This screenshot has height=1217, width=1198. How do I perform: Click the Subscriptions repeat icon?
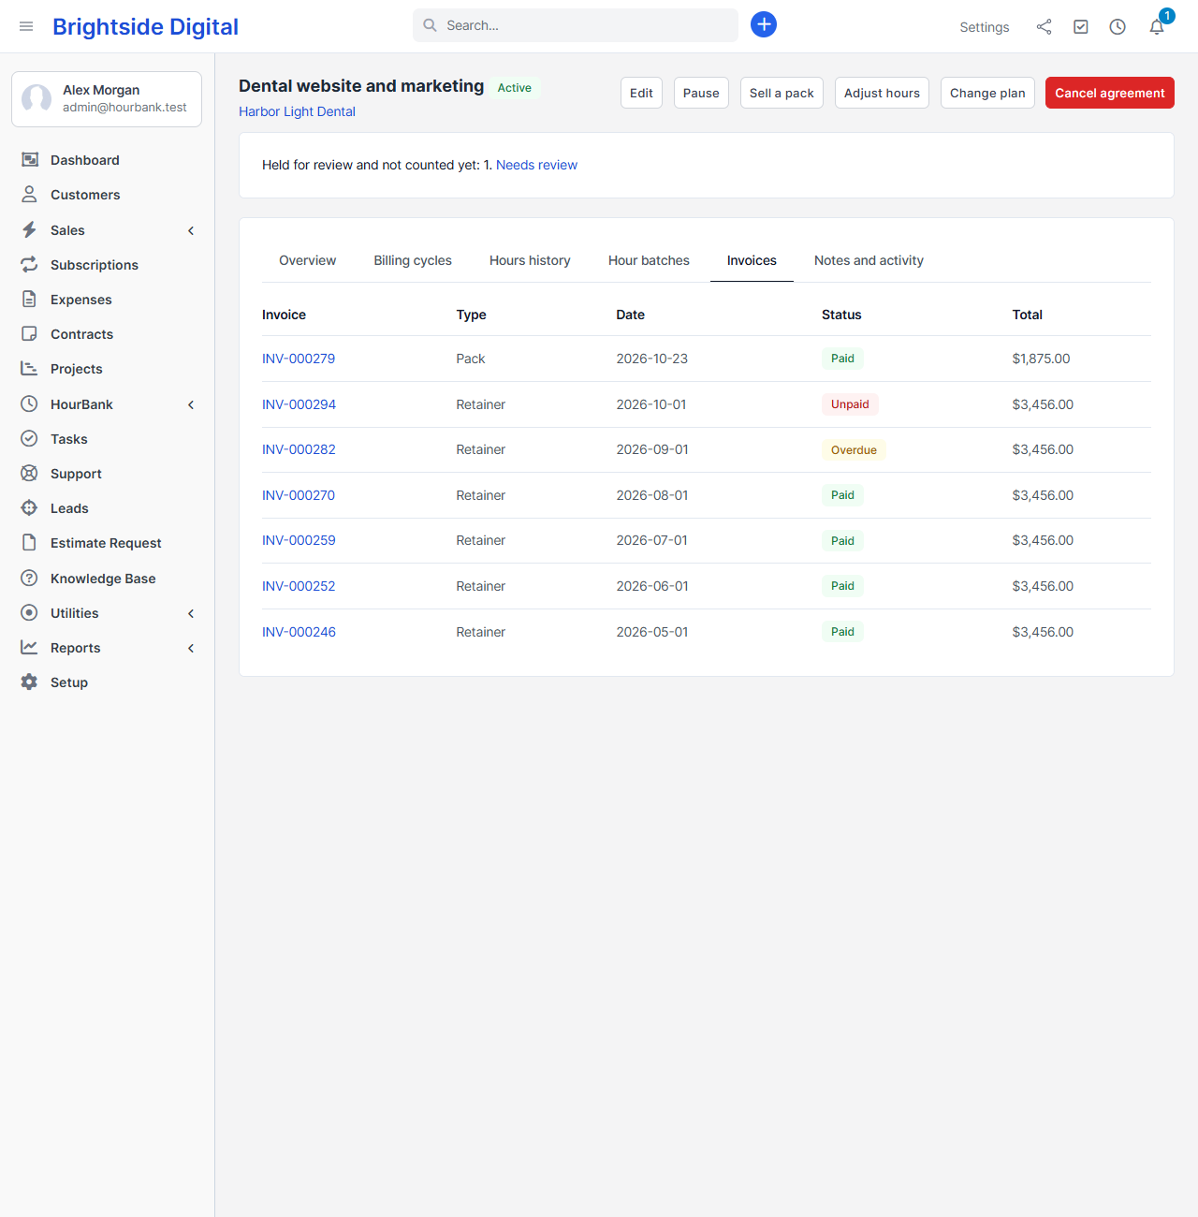[30, 265]
